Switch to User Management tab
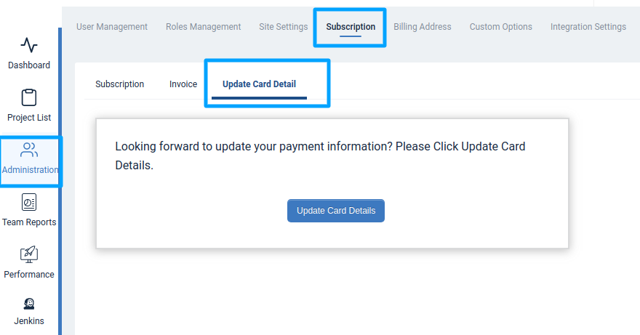 pyautogui.click(x=112, y=27)
